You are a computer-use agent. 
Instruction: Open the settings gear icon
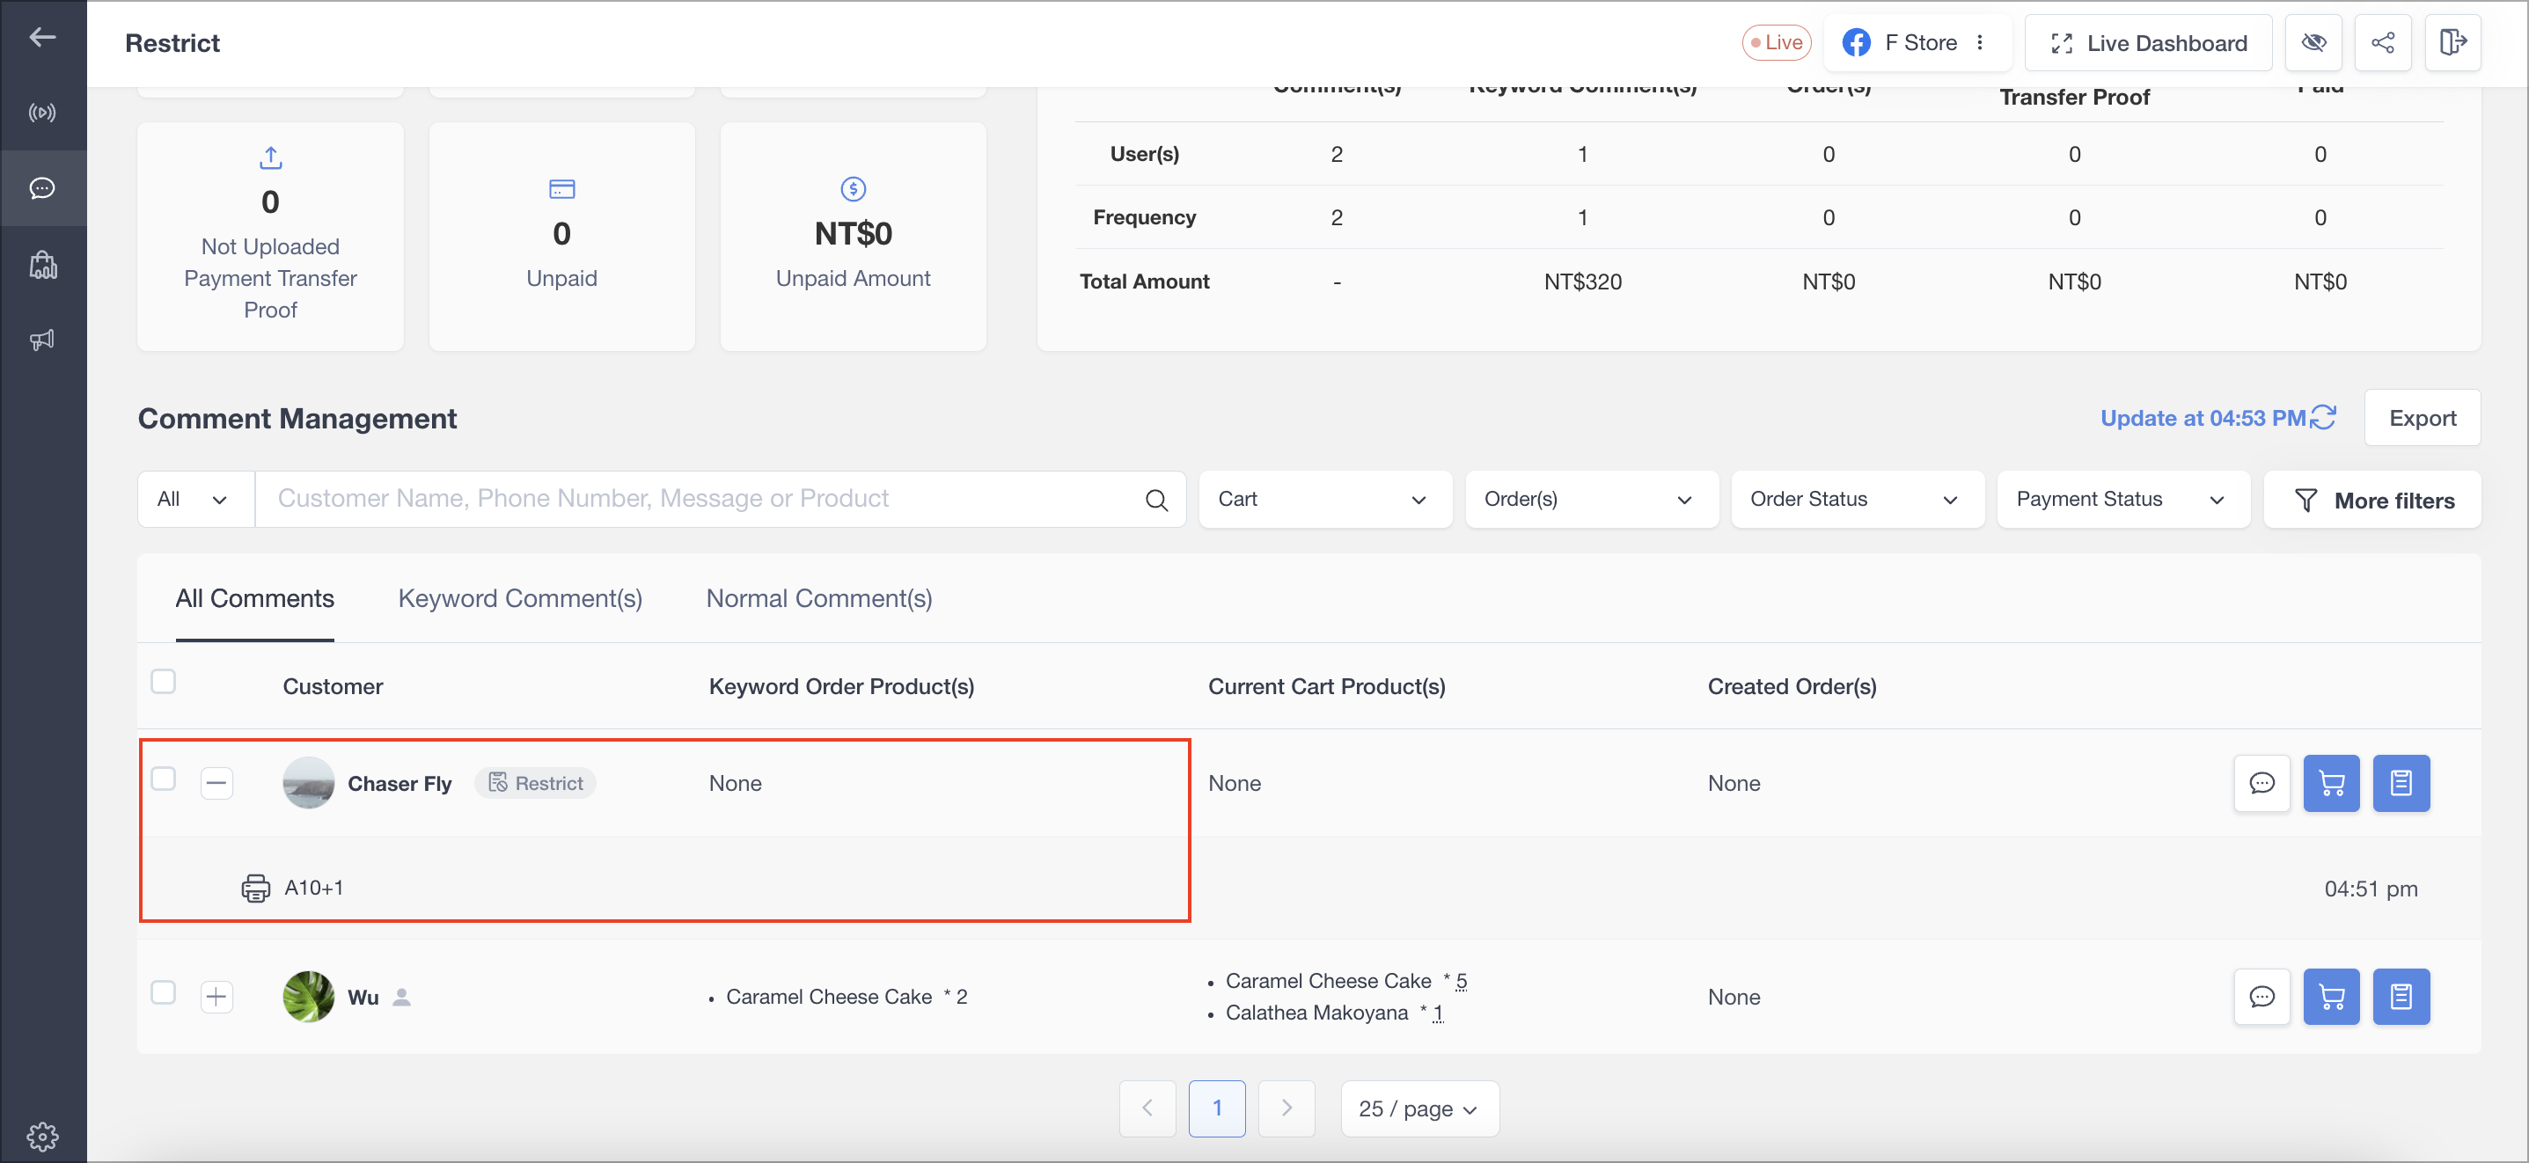tap(42, 1136)
